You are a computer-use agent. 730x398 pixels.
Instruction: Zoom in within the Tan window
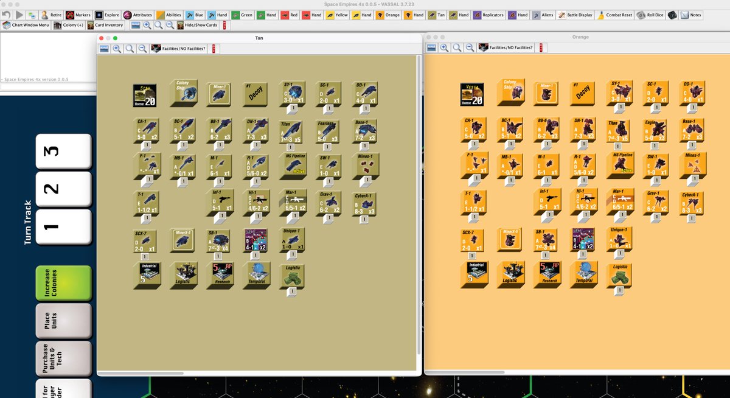point(116,48)
